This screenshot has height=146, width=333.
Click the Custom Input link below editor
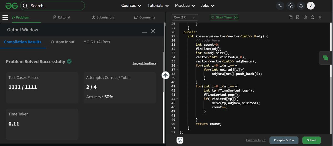256,140
